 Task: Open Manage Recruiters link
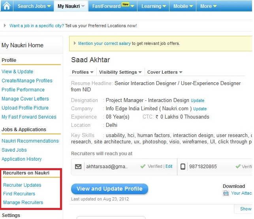(23, 202)
